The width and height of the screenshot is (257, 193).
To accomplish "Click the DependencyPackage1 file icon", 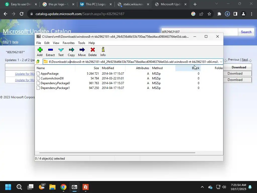I will [x=38, y=88].
